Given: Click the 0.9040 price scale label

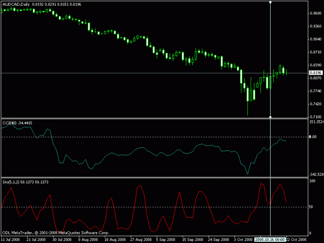Looking at the screenshot, I should coord(316,39).
